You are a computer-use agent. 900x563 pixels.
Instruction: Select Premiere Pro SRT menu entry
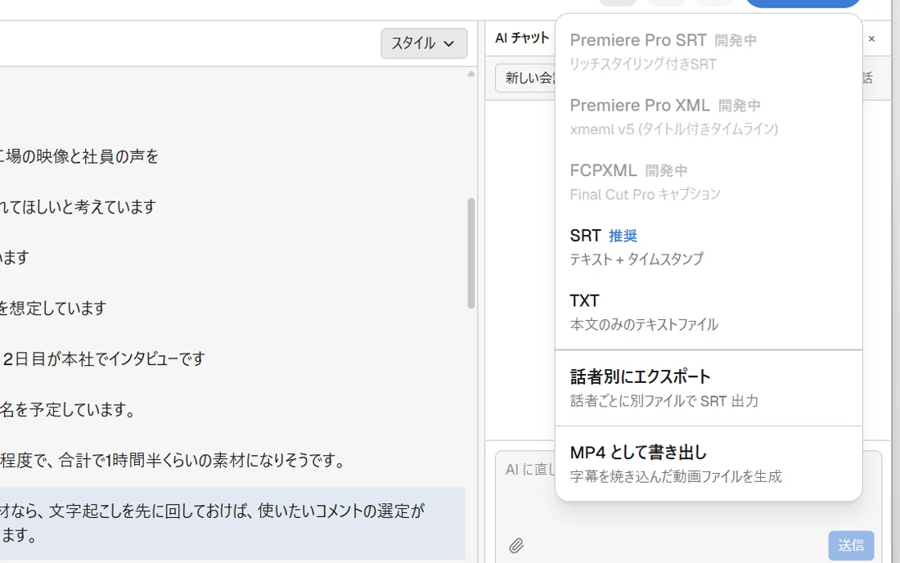click(x=709, y=51)
